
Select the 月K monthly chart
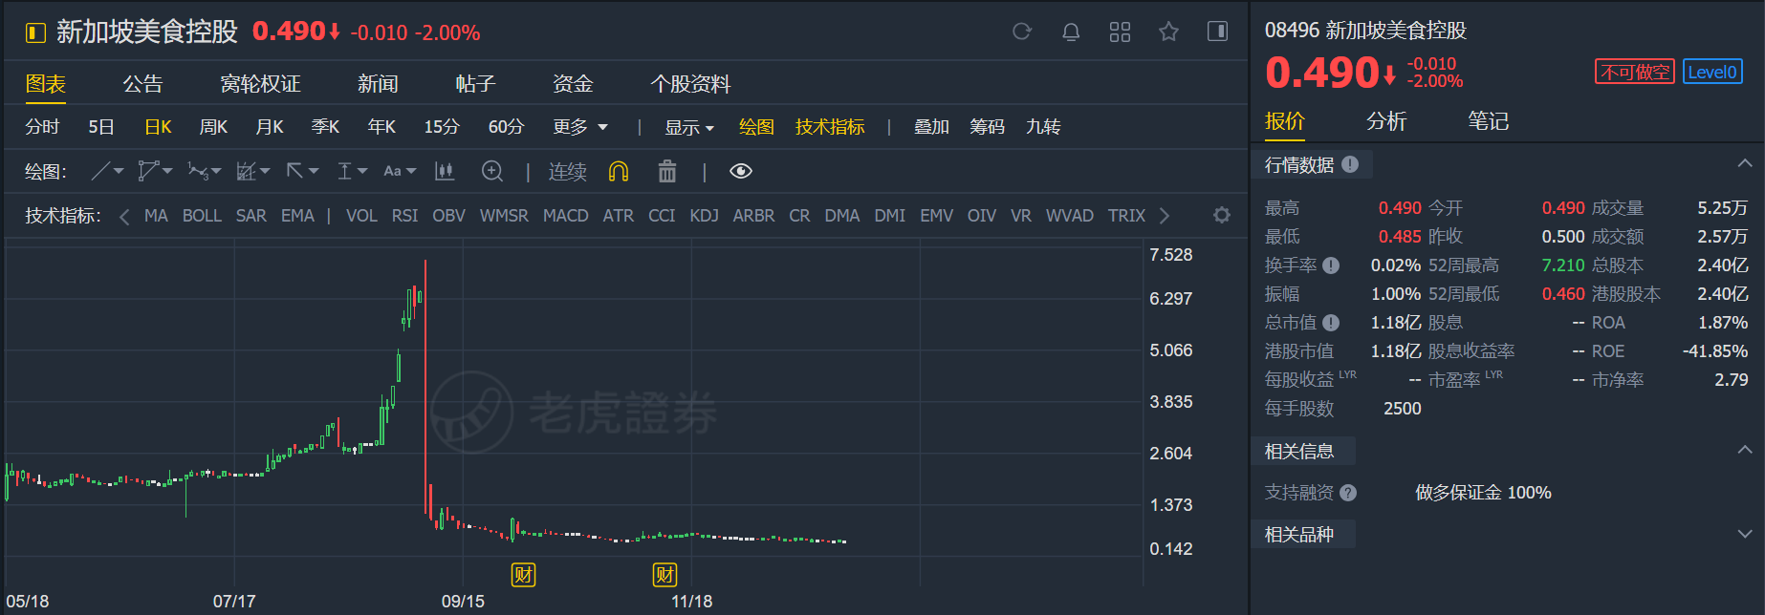270,127
